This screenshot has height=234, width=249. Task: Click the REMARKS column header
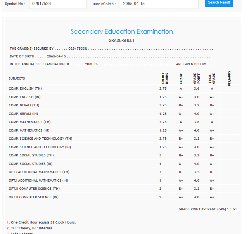click(230, 78)
